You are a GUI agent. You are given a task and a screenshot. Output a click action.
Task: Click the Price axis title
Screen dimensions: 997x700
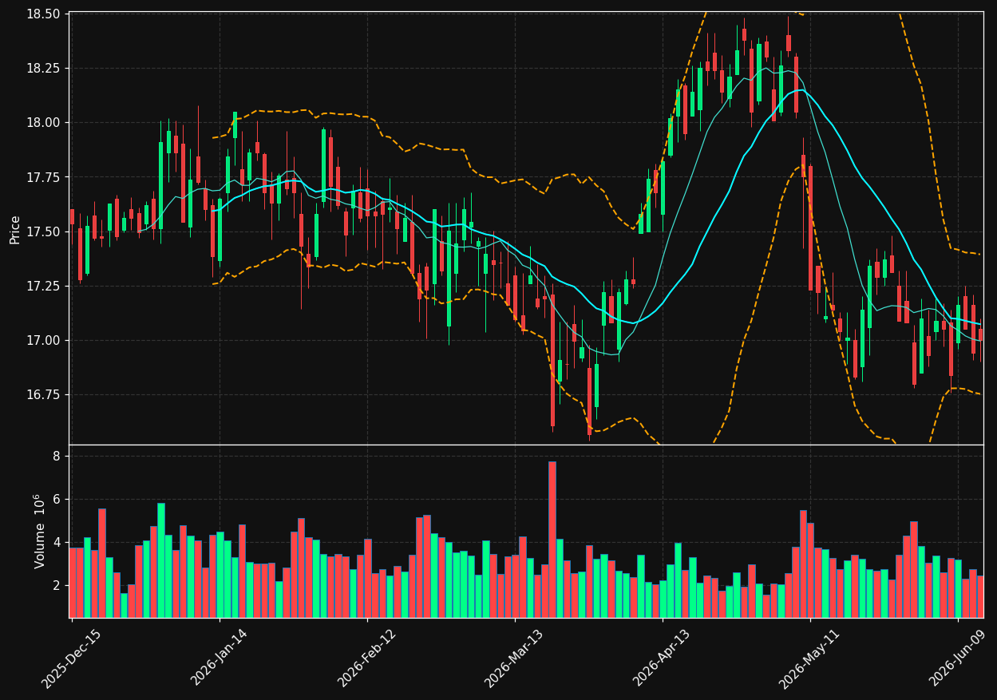(x=15, y=228)
